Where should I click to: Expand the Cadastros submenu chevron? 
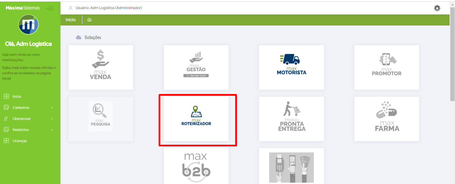point(52,108)
